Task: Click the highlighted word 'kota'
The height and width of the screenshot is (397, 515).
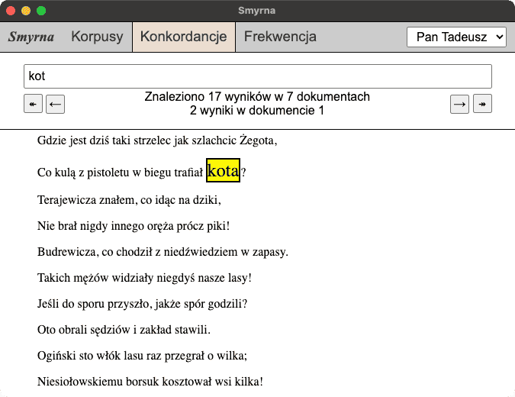Action: 223,170
